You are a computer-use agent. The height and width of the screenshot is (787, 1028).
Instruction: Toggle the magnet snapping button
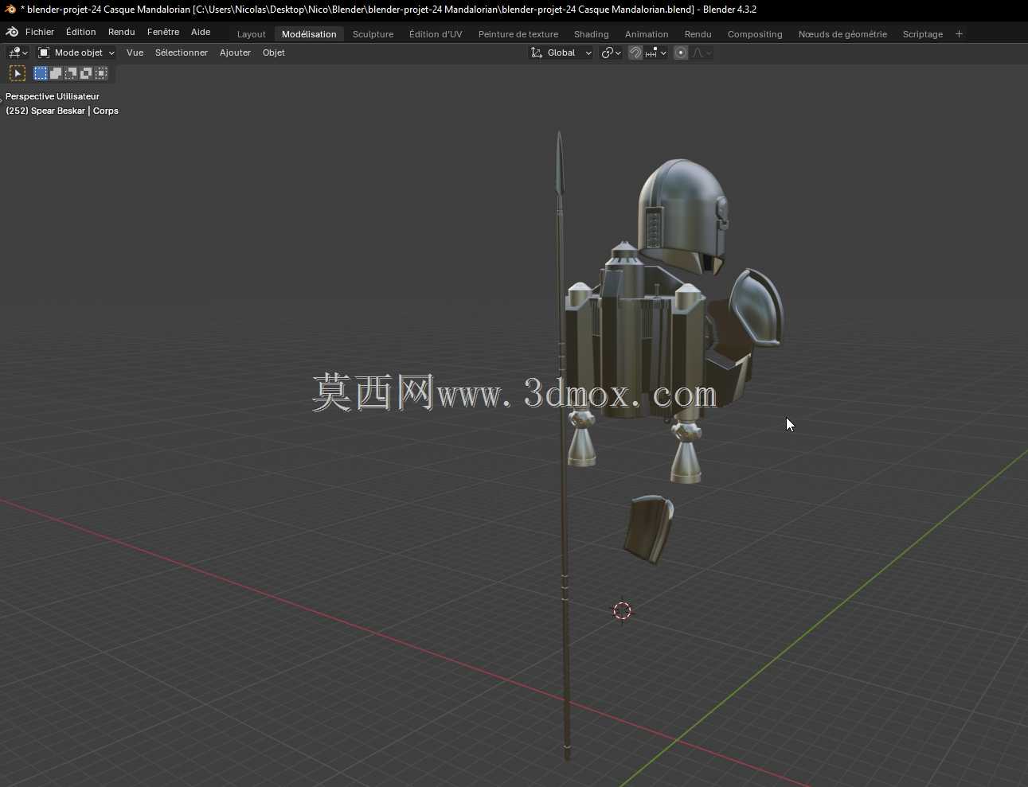coord(635,53)
